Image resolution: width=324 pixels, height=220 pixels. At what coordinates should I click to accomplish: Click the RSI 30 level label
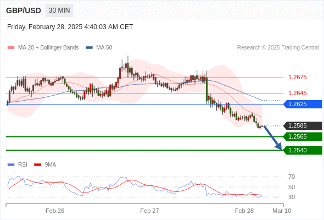click(x=292, y=197)
